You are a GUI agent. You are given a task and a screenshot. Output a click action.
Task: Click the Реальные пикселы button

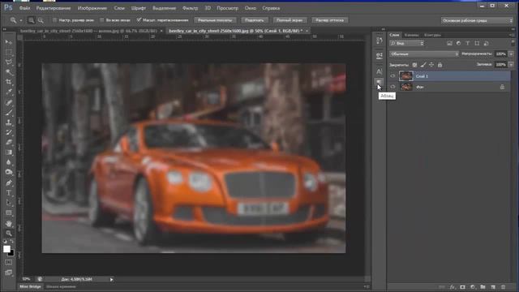[x=215, y=20]
